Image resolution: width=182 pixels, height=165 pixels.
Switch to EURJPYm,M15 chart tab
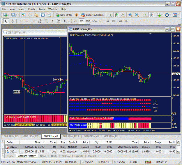(71, 136)
